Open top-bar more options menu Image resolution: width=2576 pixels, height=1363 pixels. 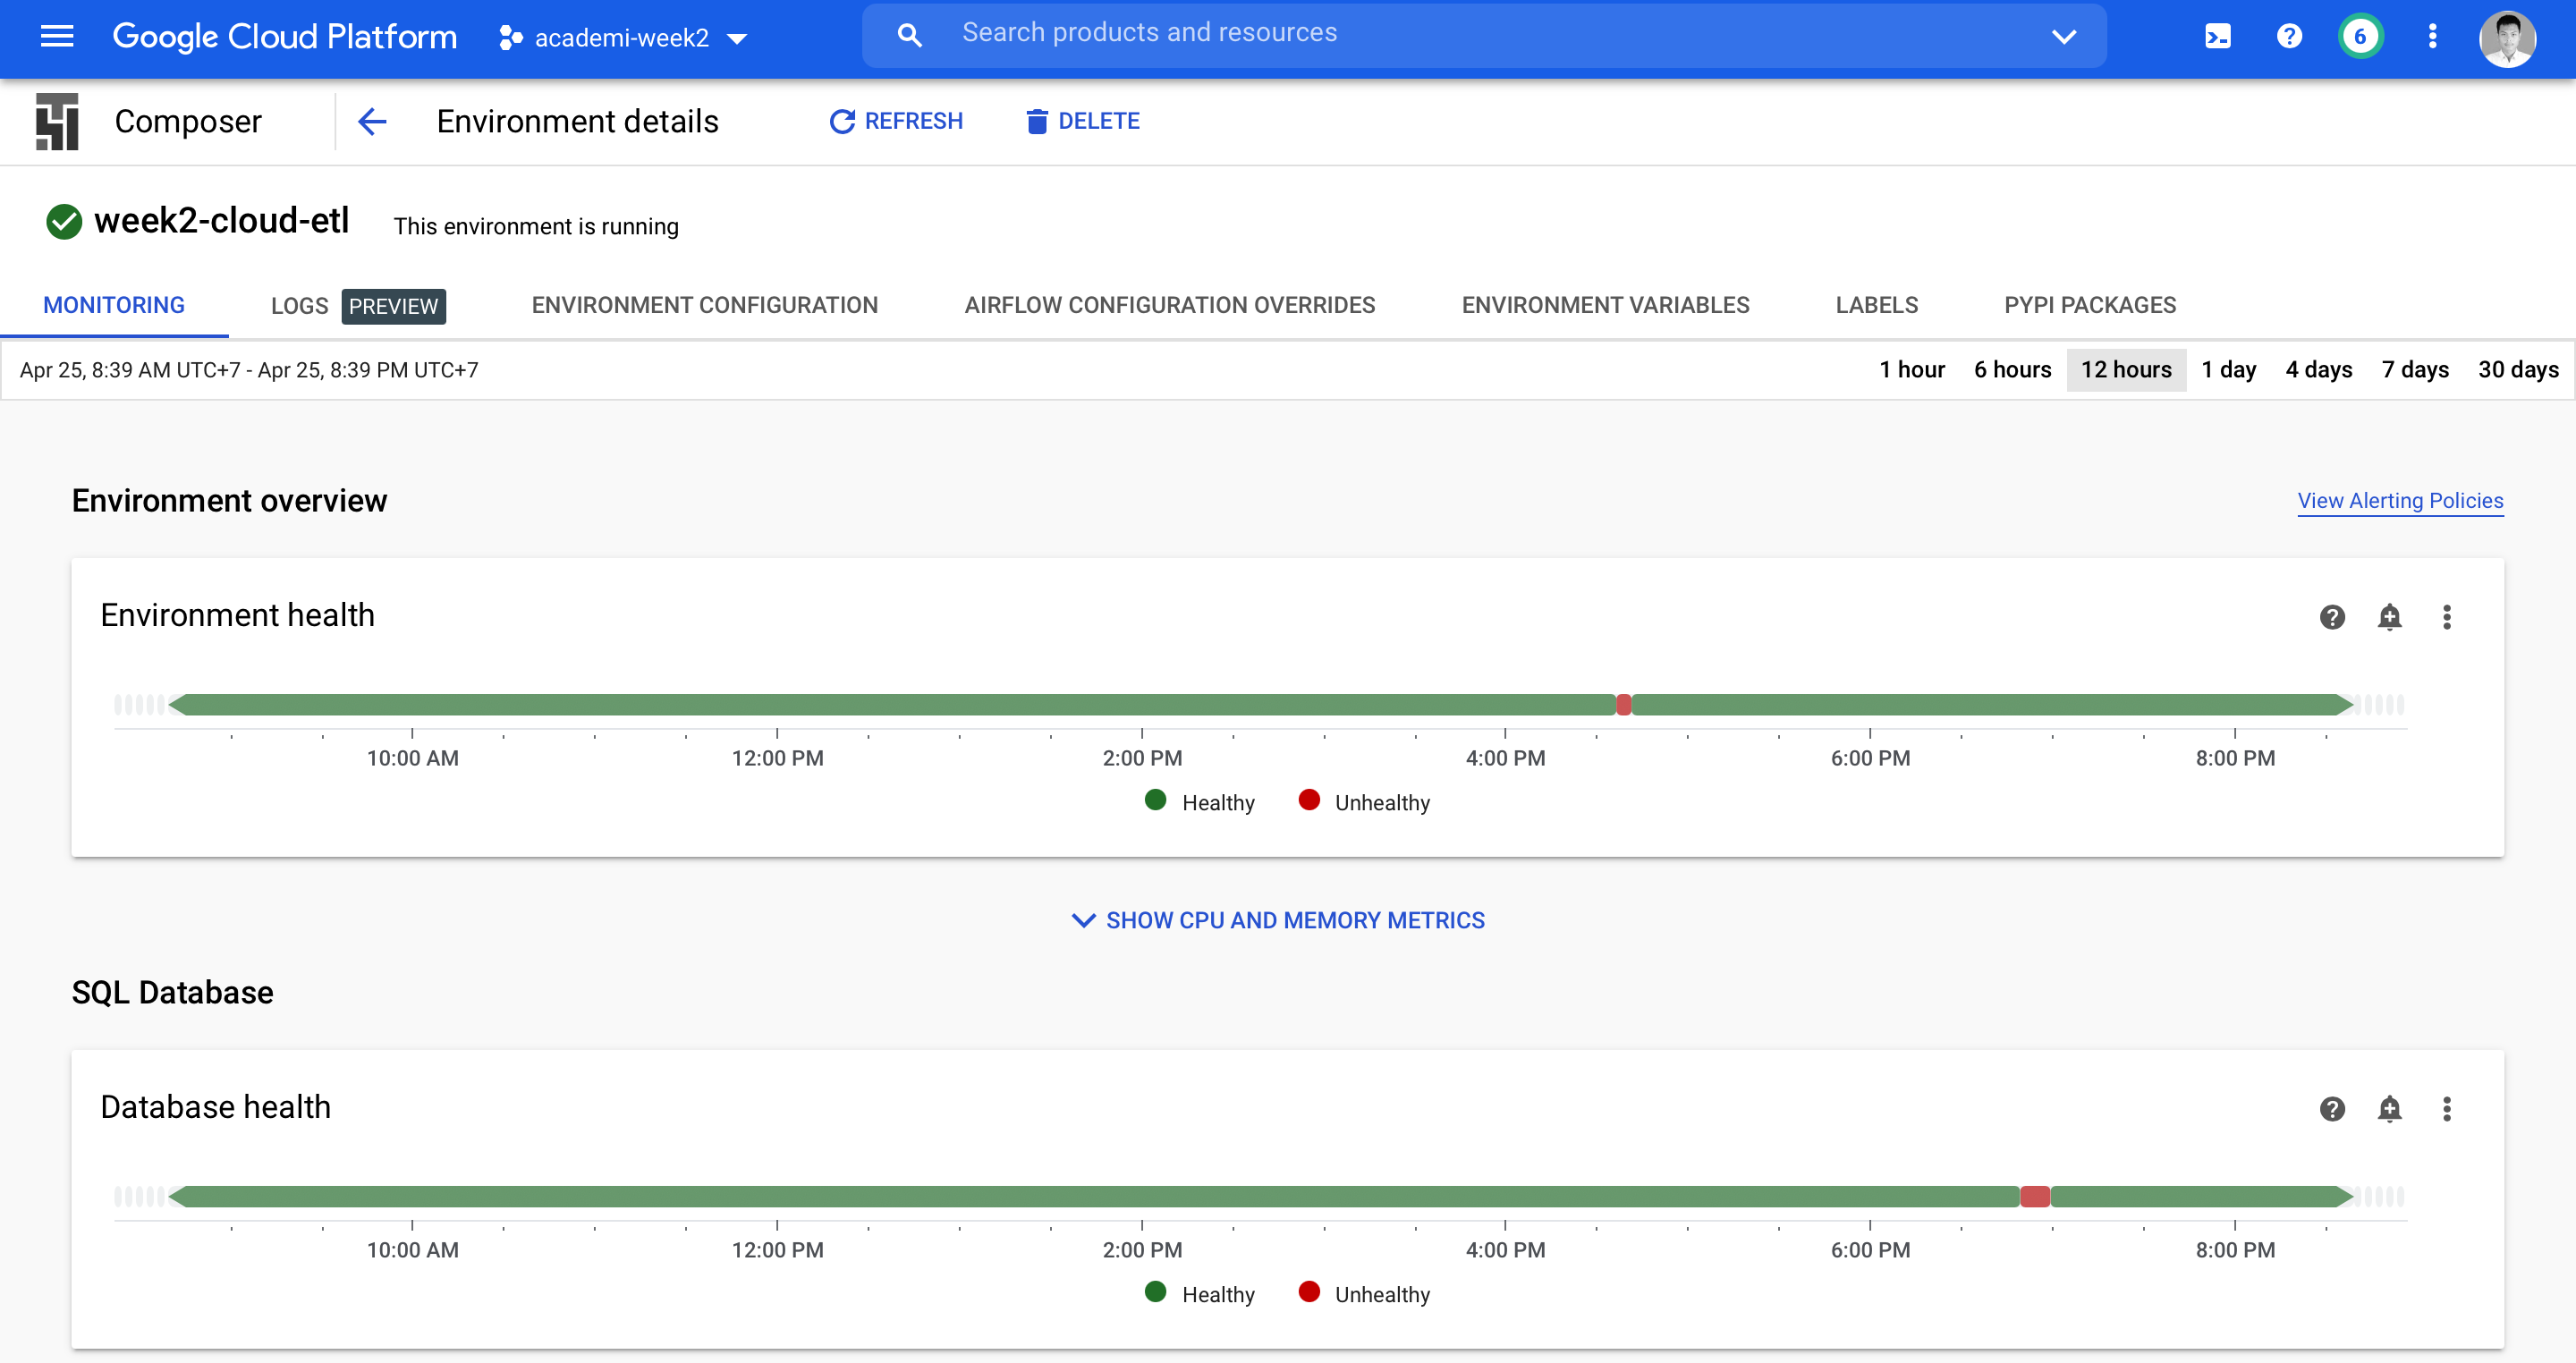2432,36
